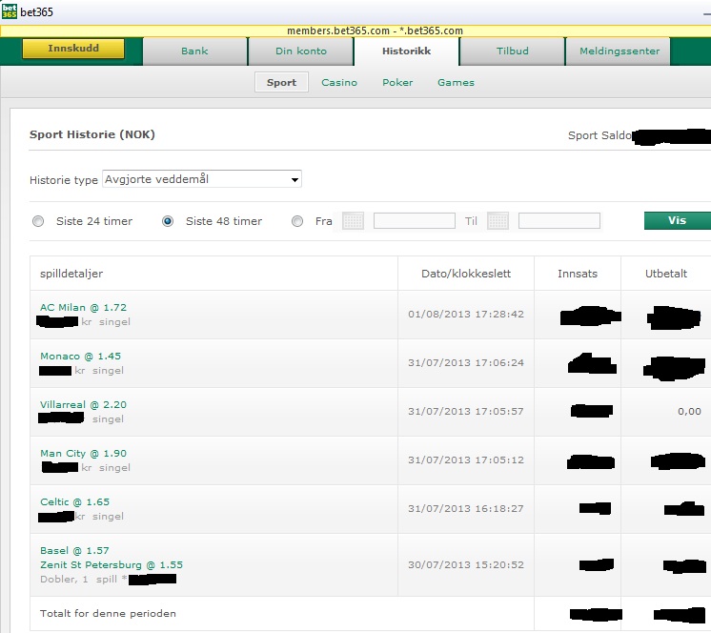Click the date 01/08/2013 17:28:42
Viewport: 711px width, 633px height.
(466, 315)
